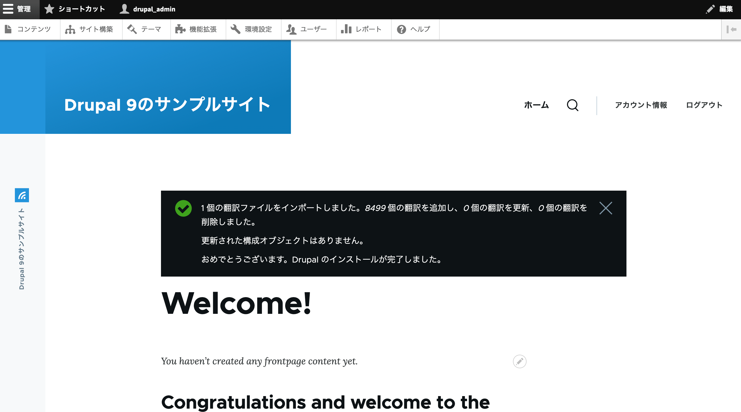
Task: Click the RSS feed icon in sidebar
Action: click(22, 195)
